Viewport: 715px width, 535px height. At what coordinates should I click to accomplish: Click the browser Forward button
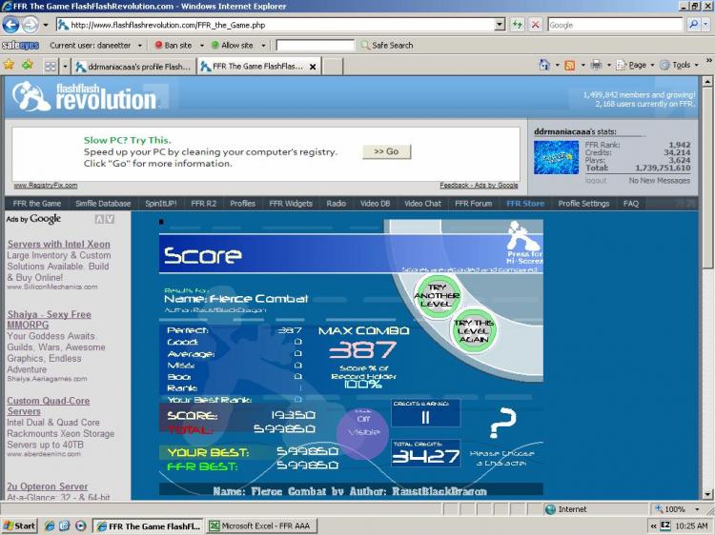click(31, 25)
